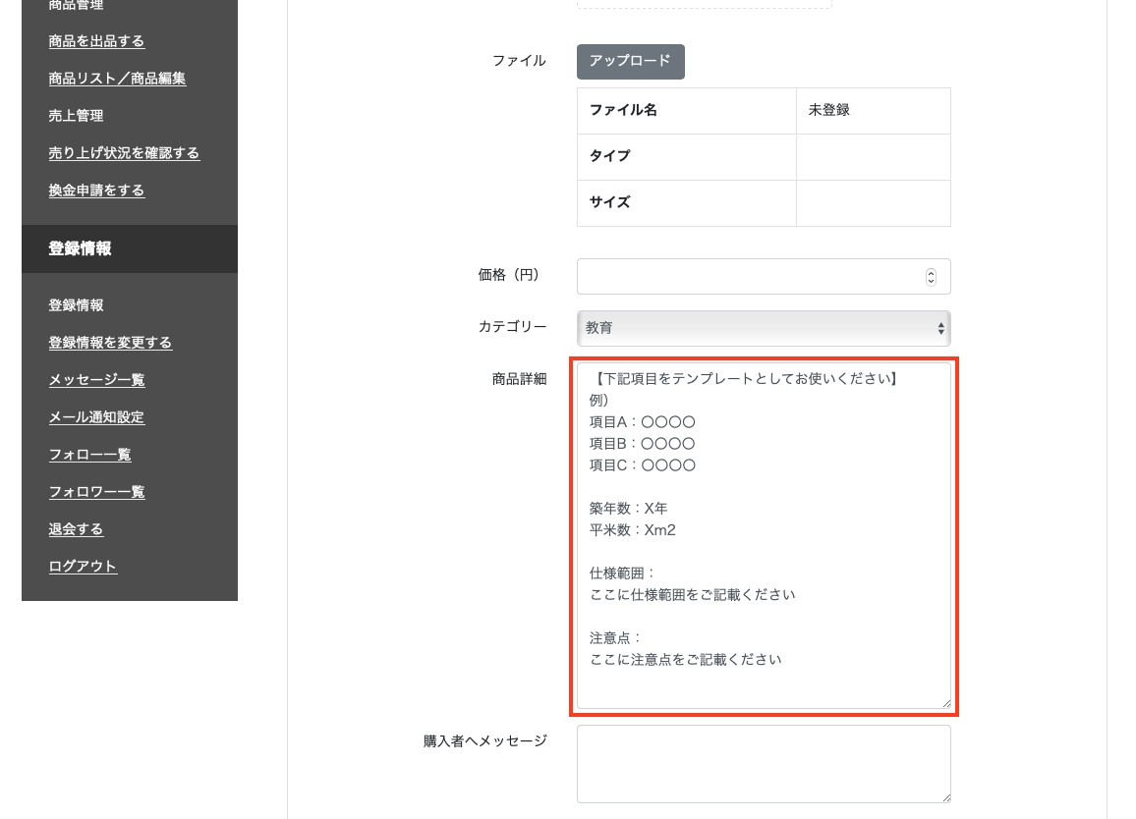View the フォロワー一覧 list
The width and height of the screenshot is (1136, 819).
click(x=96, y=492)
